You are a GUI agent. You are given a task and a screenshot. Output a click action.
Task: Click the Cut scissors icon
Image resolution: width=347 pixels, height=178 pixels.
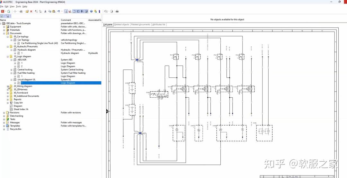pyautogui.click(x=45, y=11)
